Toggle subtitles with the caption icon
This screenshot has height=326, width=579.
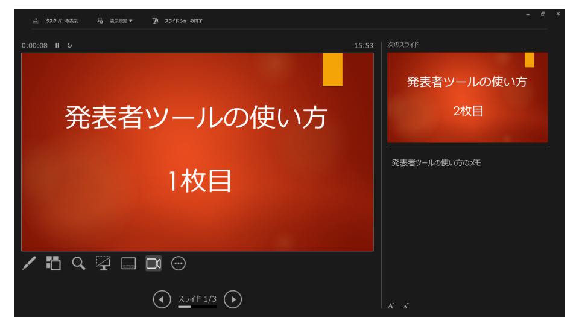pos(128,264)
